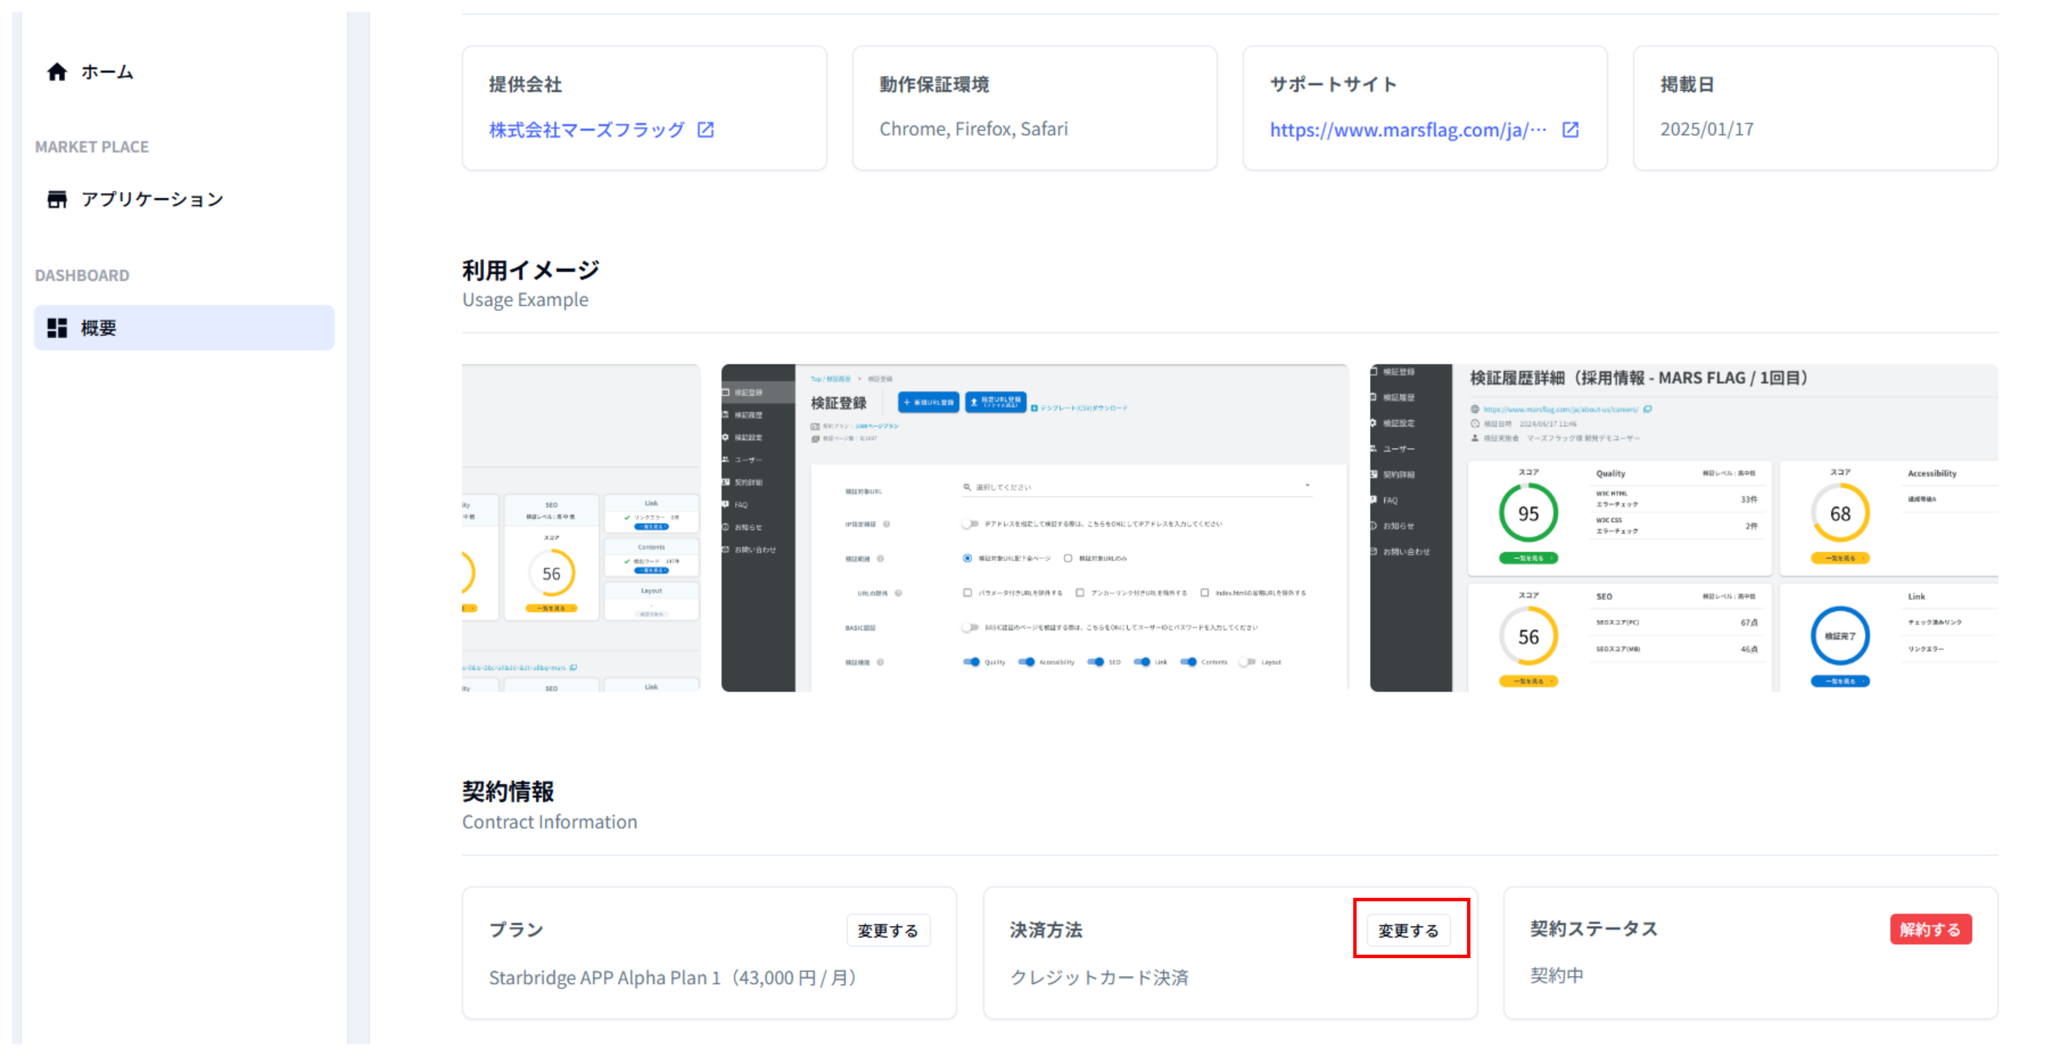Image resolution: width=2052 pixels, height=1056 pixels.
Task: Click the Home house icon
Action: (x=57, y=72)
